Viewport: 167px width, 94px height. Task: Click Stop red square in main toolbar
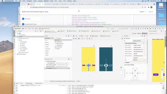pos(147,28)
